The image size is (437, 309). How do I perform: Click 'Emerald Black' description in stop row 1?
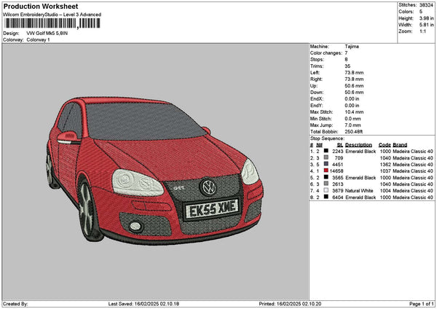361,151
